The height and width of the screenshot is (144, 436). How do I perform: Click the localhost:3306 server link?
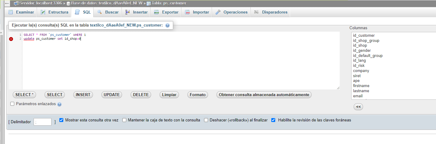point(41,3)
